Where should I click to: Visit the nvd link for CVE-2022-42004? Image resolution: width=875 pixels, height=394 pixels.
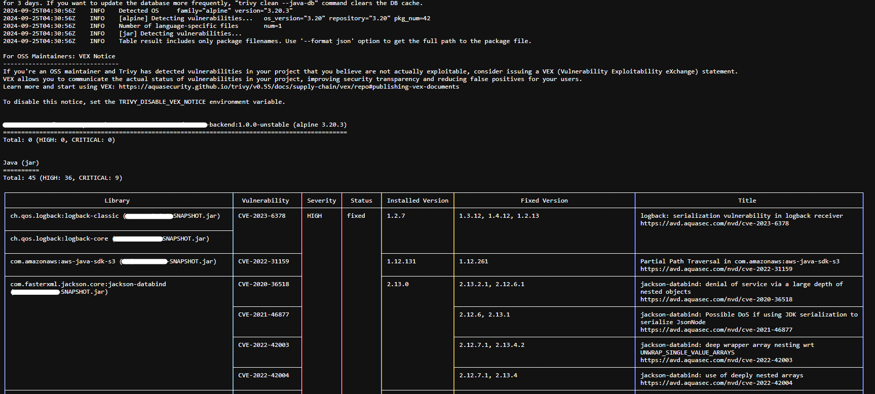coord(716,383)
